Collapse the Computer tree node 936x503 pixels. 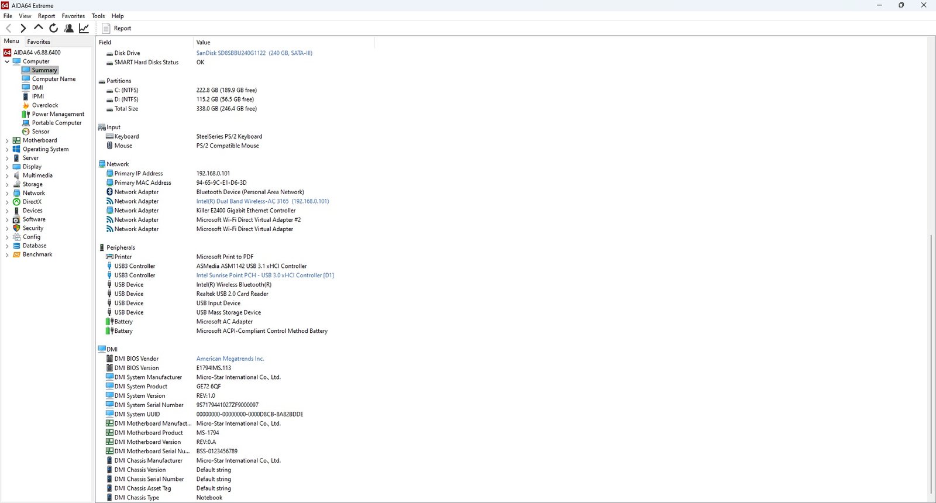7,61
